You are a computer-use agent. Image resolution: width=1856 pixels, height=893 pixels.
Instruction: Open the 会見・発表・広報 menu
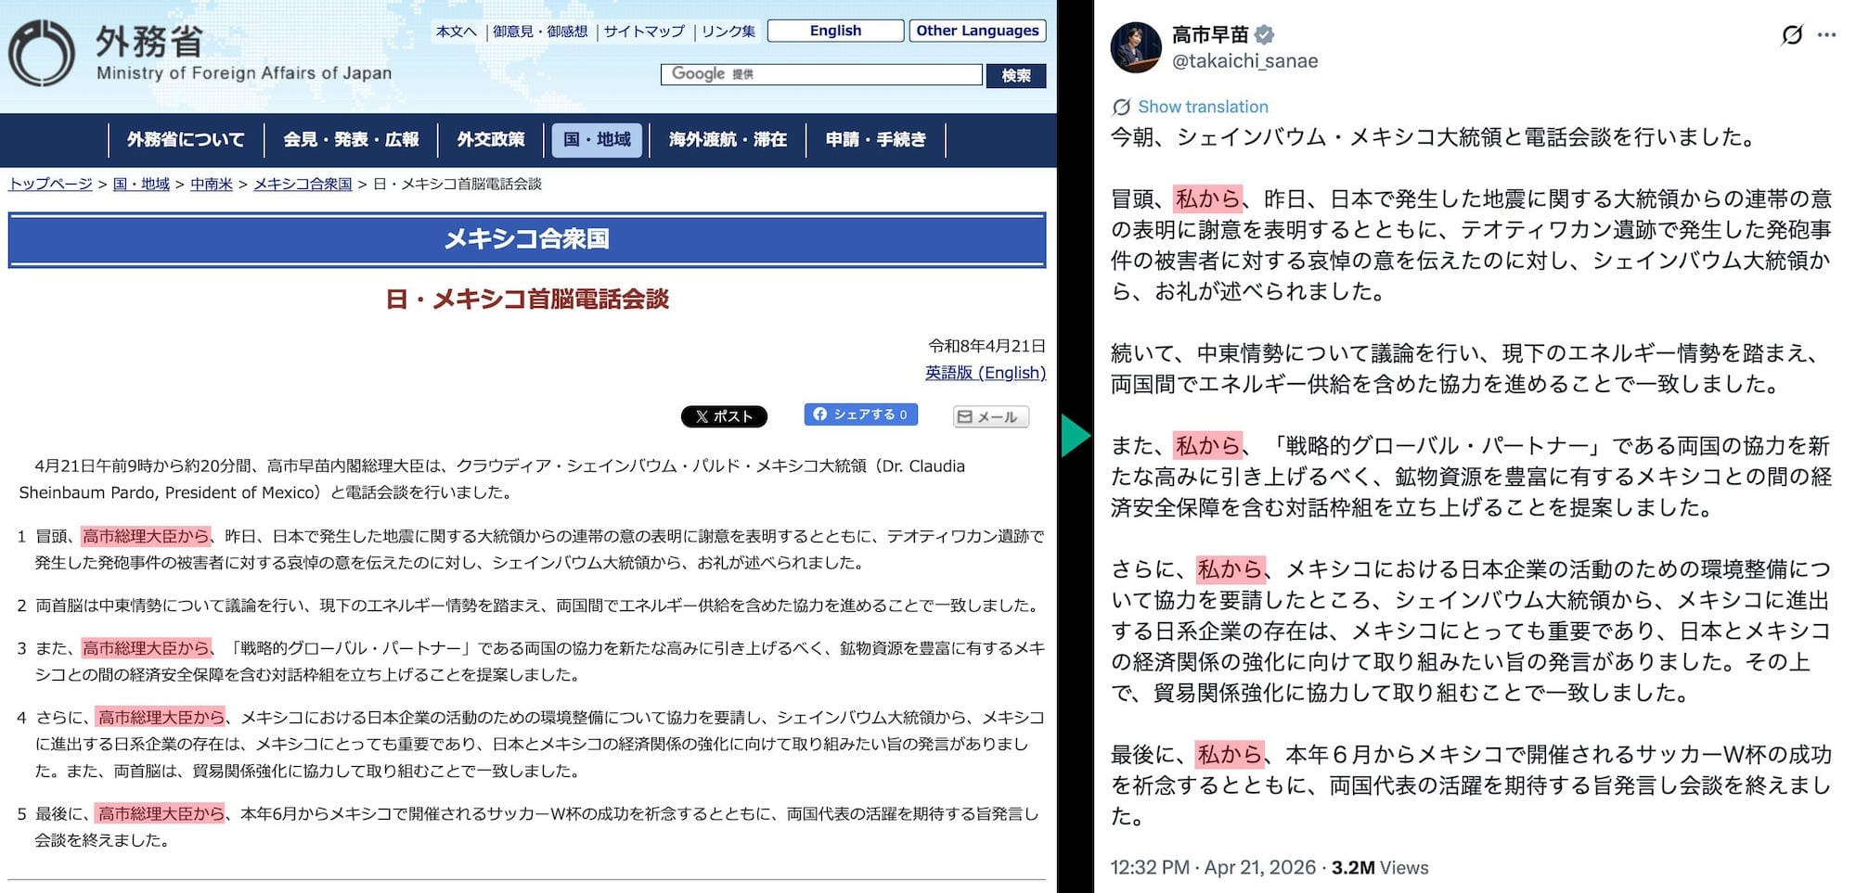[x=351, y=140]
